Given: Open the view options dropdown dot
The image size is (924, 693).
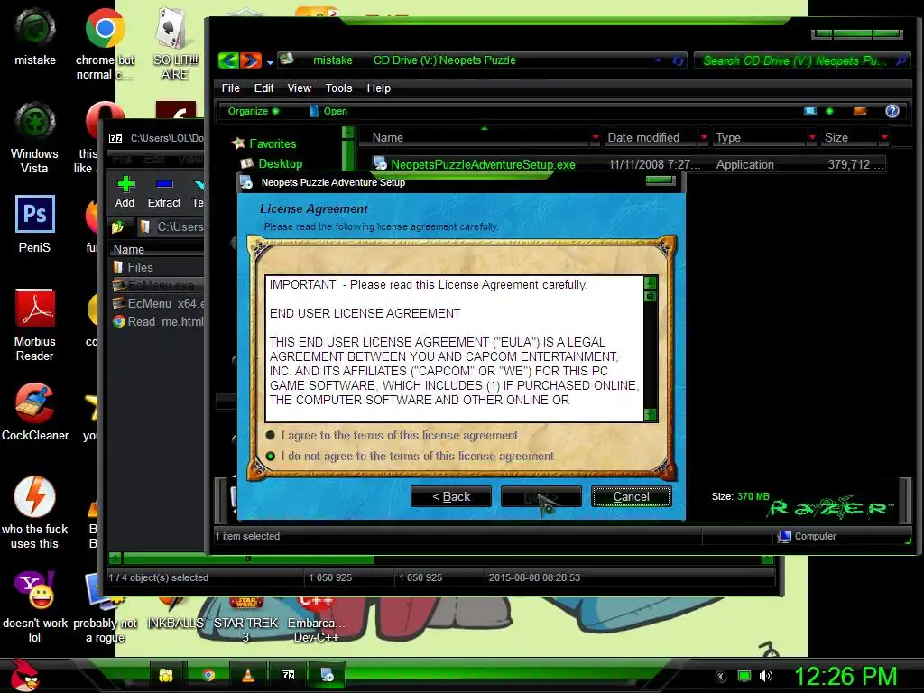Looking at the screenshot, I should coord(829,111).
